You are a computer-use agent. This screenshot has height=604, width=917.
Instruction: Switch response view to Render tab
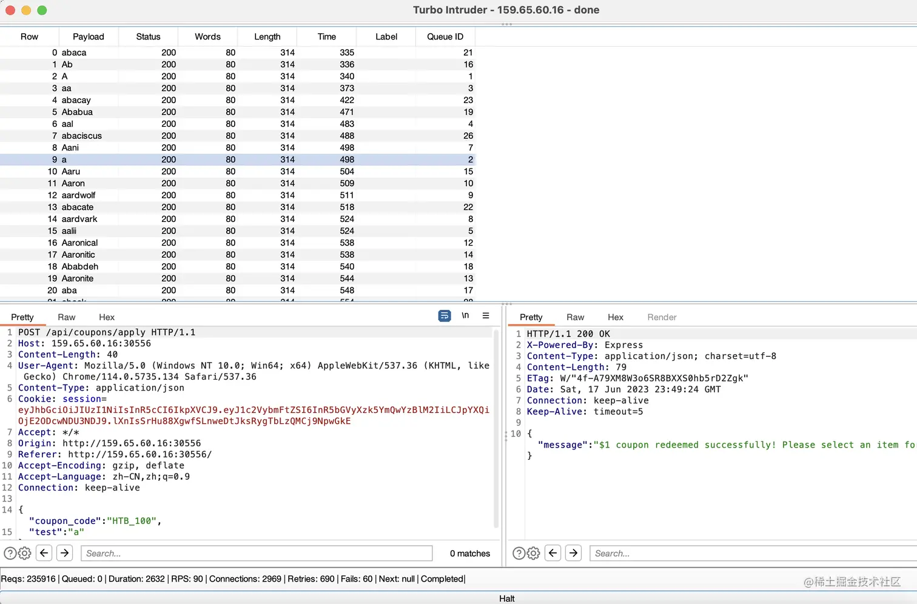662,317
